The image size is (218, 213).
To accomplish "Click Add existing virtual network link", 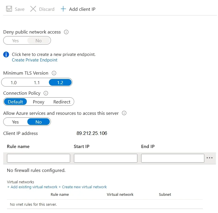I will 32,187.
